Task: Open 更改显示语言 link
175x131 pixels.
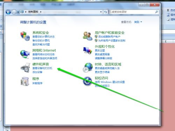Action: click(102, 72)
